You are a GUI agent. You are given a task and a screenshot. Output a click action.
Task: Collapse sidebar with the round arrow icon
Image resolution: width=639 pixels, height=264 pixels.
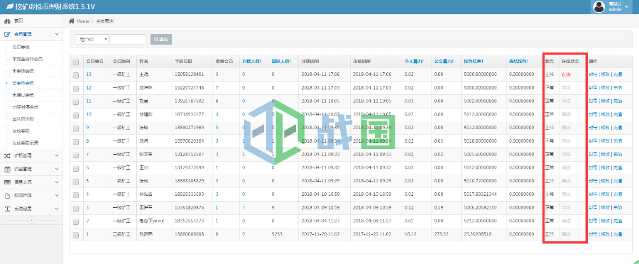point(31,220)
